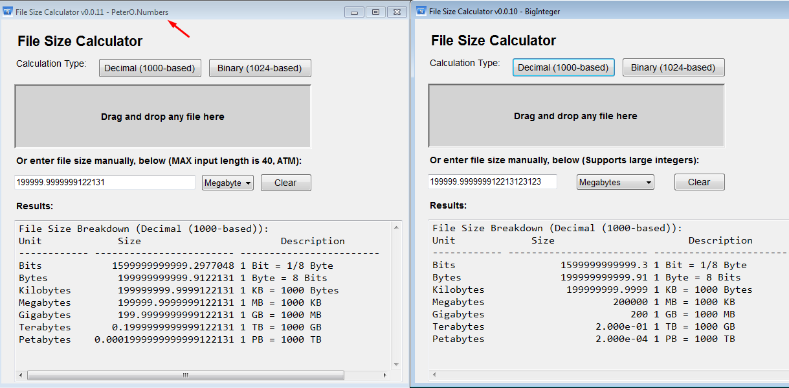The width and height of the screenshot is (789, 388).
Task: Click the app icon in the v0.0.10 BigInteger title bar
Action: click(x=421, y=11)
